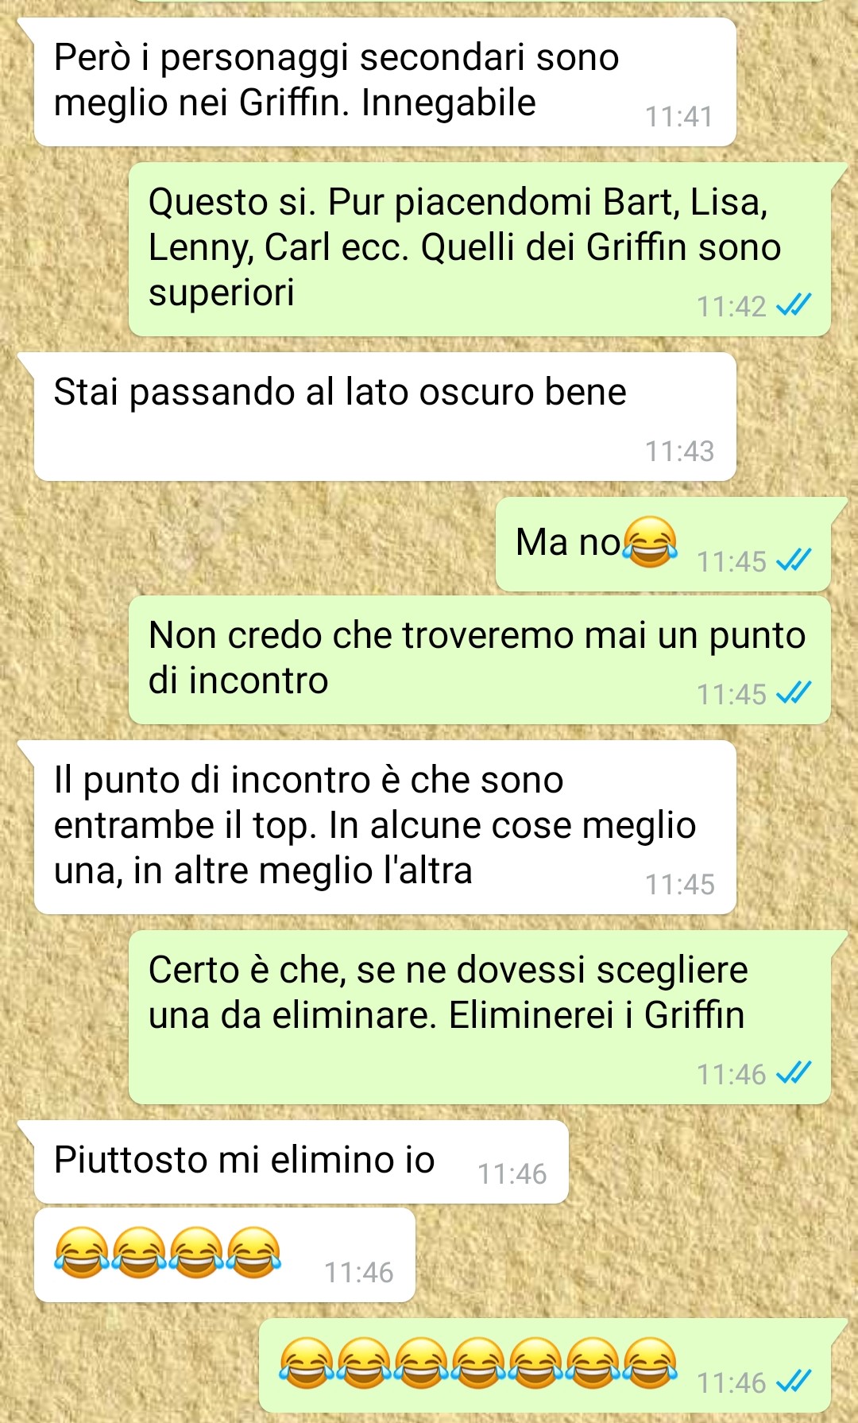
Task: Tap the 11:46 timestamp beside 'Piuttosto mi elimino io'
Action: tap(512, 1173)
